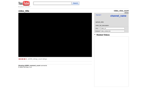
Task: Click the video_view_count text
Action: coord(121,11)
